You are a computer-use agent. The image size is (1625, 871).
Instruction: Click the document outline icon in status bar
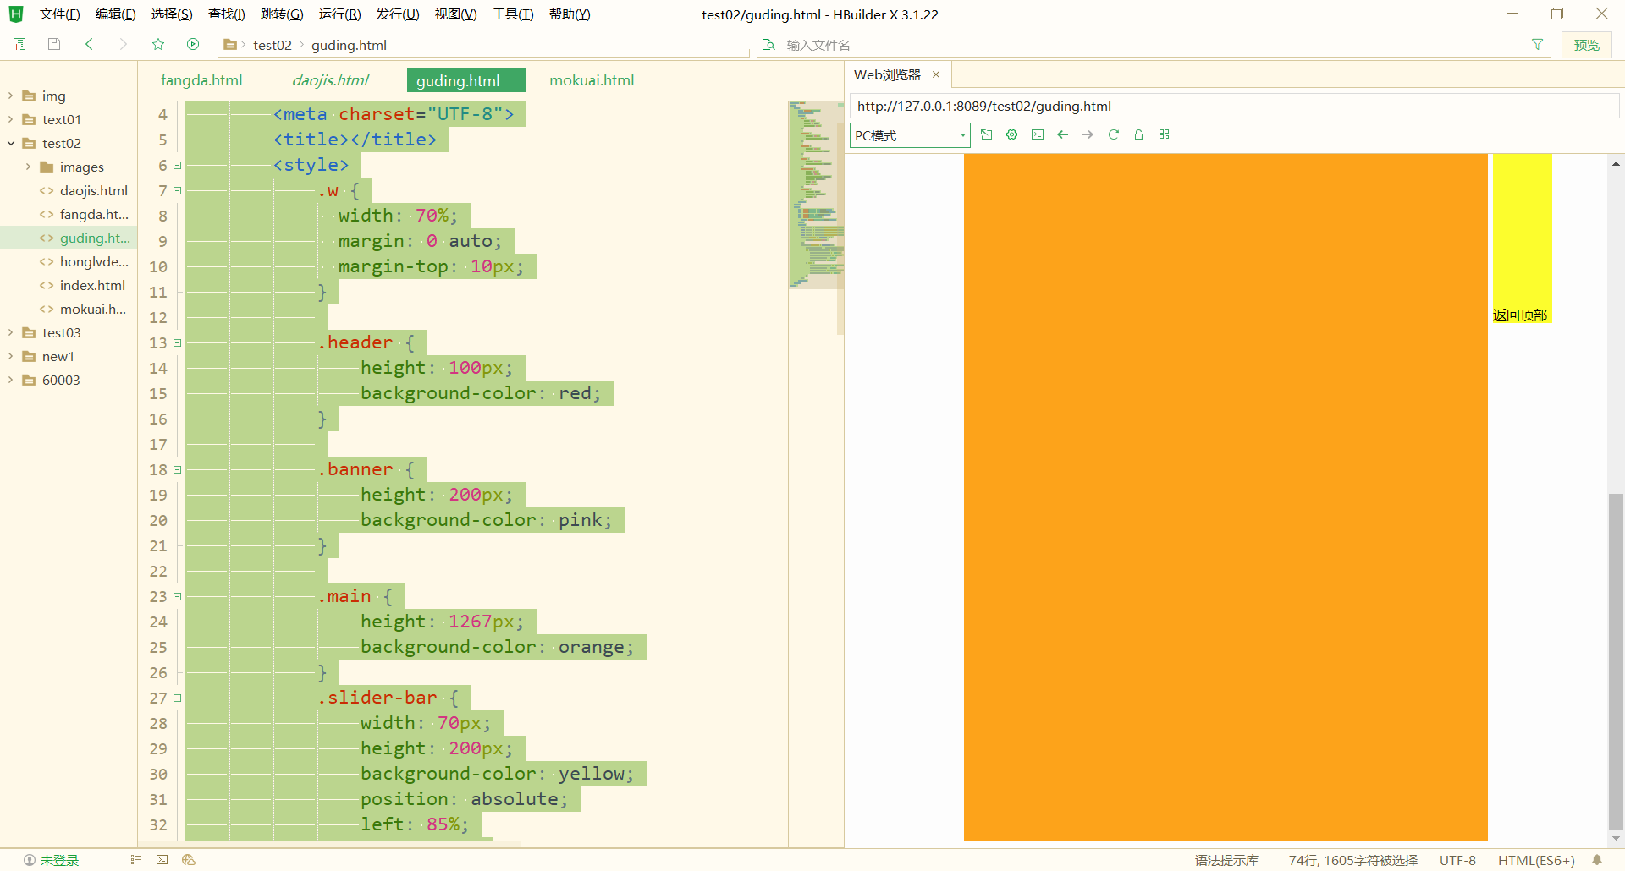tap(135, 859)
